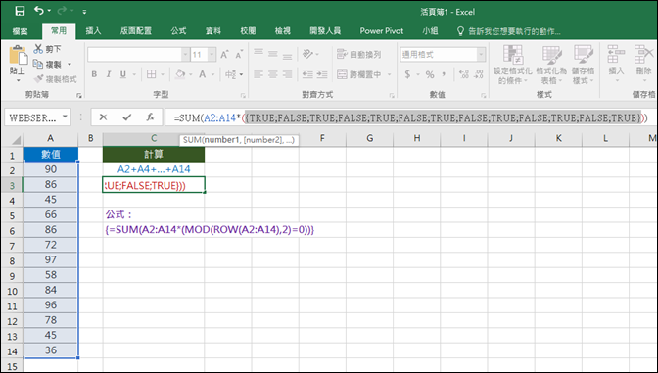658x373 pixels.
Task: Switch to Insert (插入) ribbon tab
Action: point(93,31)
